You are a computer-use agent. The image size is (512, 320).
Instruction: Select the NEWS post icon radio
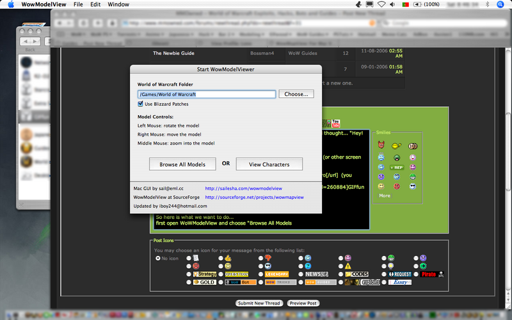click(x=301, y=275)
